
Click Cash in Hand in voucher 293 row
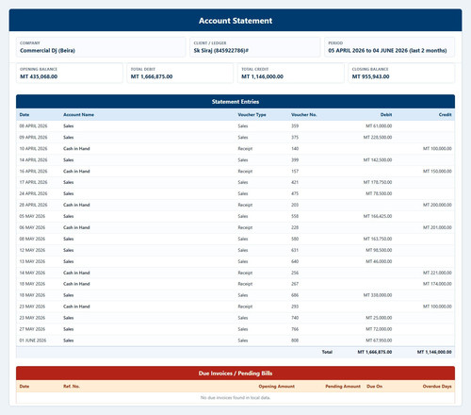tap(76, 307)
